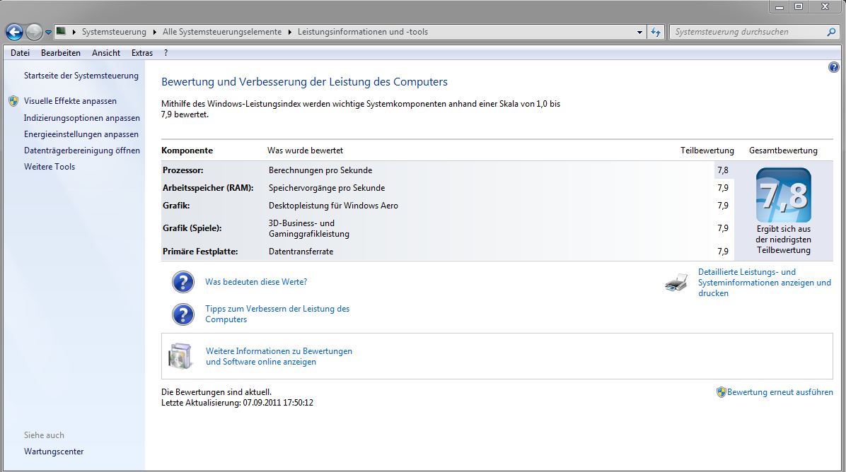The image size is (846, 472).
Task: Open the Extras menu
Action: pos(142,53)
